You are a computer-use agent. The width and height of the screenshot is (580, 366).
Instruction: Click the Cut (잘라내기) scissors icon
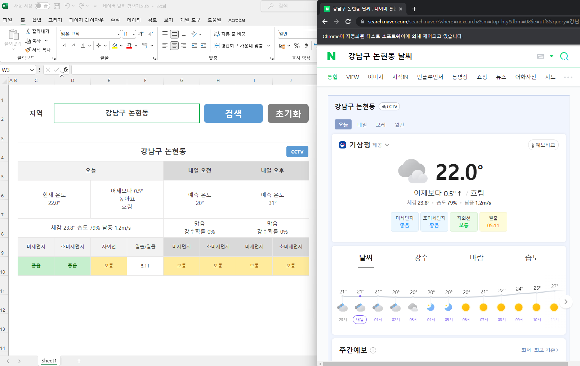[x=28, y=32]
